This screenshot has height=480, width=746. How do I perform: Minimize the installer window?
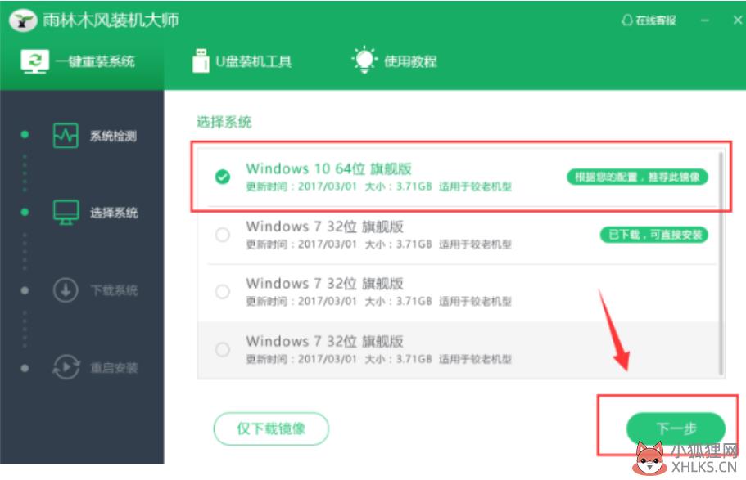point(705,20)
